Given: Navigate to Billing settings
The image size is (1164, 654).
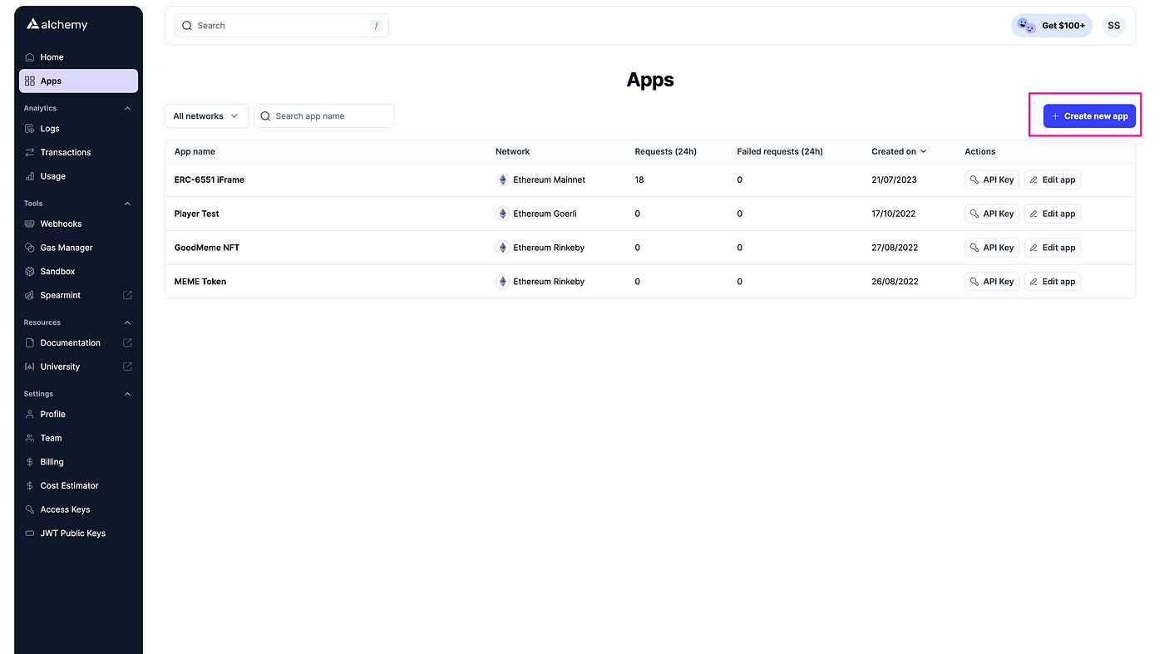Looking at the screenshot, I should tap(78, 462).
